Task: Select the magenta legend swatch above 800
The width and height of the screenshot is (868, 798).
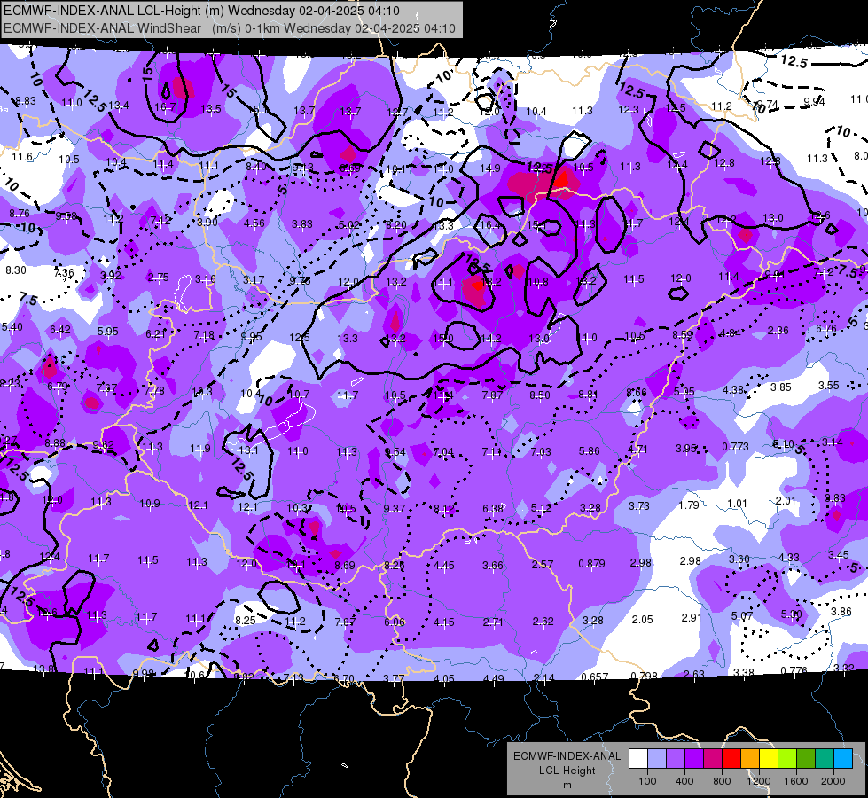Action: 713,759
